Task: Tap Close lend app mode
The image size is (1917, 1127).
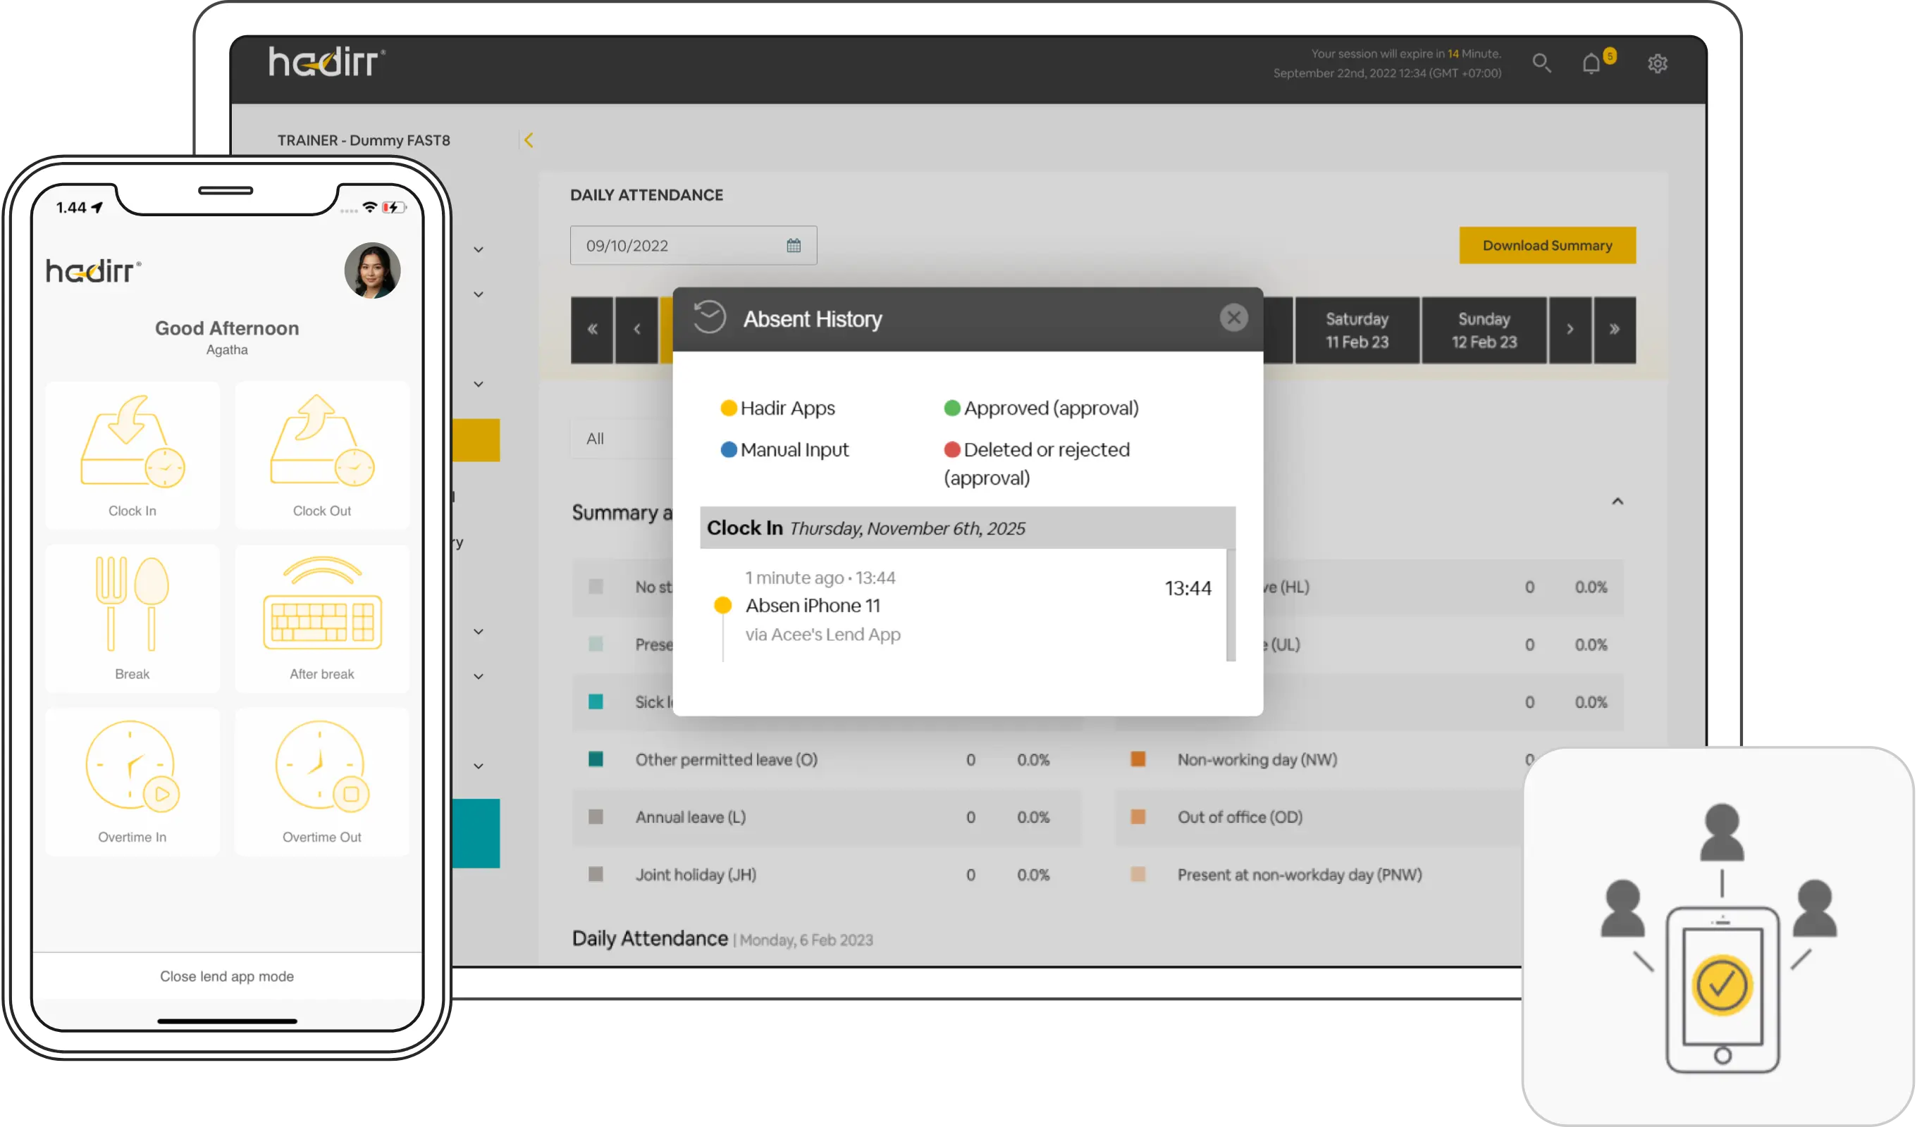Action: coord(227,976)
